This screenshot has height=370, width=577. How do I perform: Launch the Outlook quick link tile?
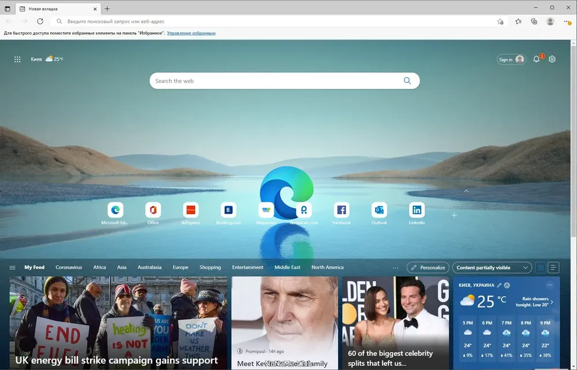point(379,210)
